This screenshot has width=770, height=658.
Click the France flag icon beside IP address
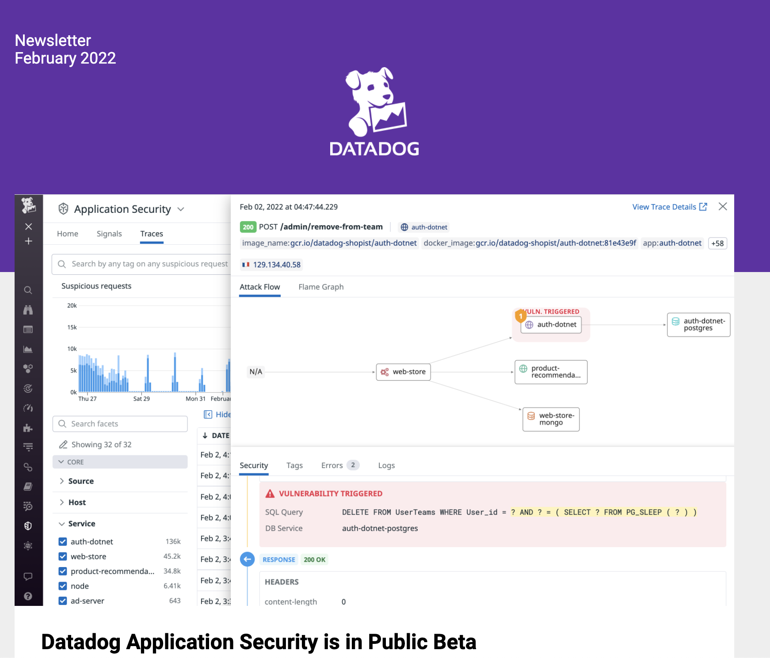click(x=246, y=265)
